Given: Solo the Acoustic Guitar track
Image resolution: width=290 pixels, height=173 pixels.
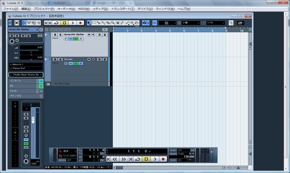Looking at the screenshot, I should 60,35.
